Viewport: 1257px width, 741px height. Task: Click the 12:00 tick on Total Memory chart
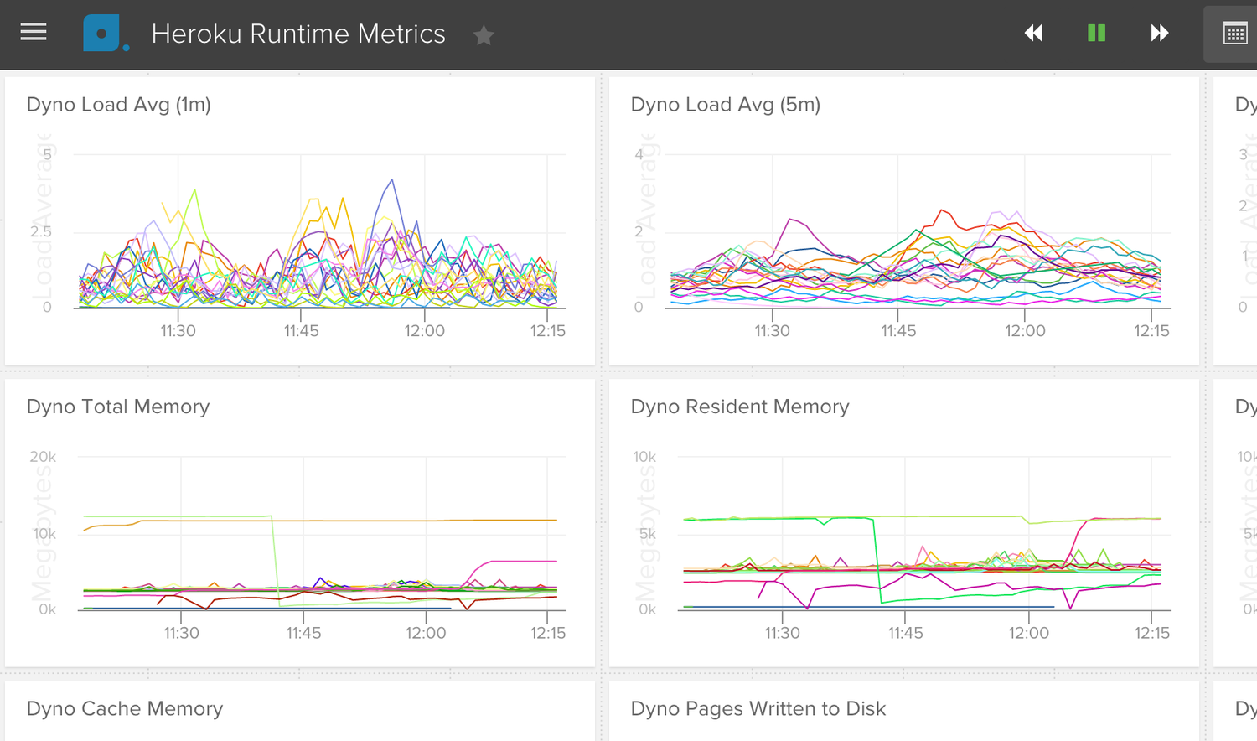(x=426, y=633)
